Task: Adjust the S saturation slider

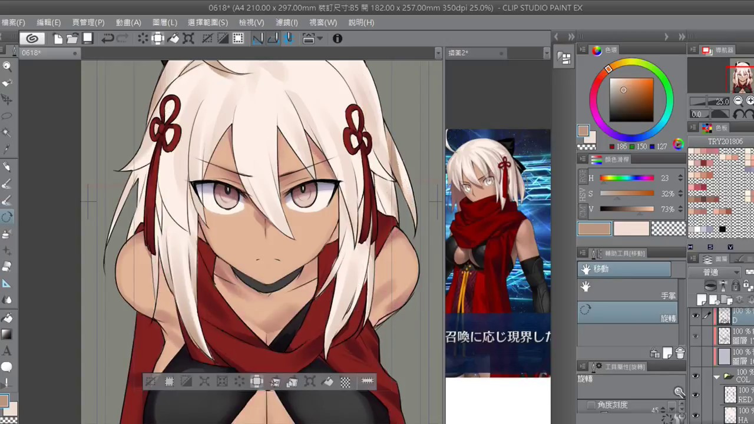Action: [627, 193]
